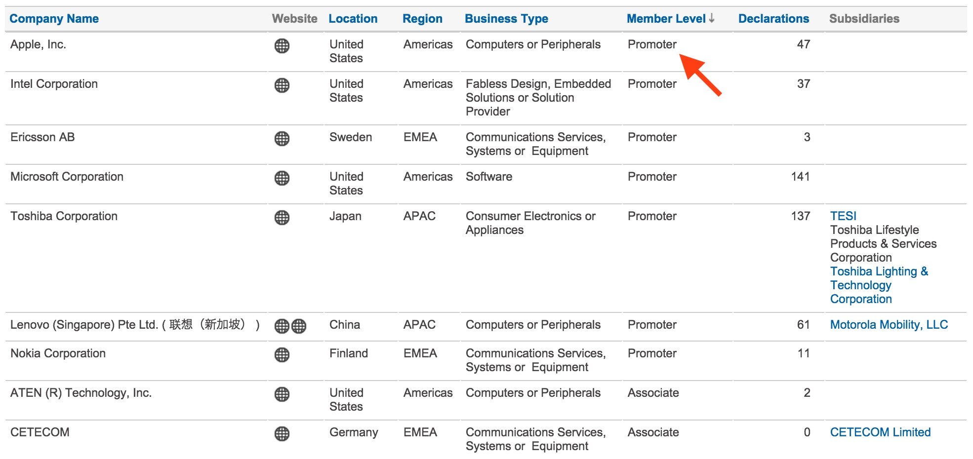Click Microsoft's declarations value 141
The width and height of the screenshot is (973, 459).
coord(800,177)
